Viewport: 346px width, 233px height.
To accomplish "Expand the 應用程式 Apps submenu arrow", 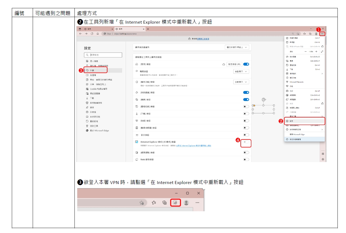I will (322, 73).
